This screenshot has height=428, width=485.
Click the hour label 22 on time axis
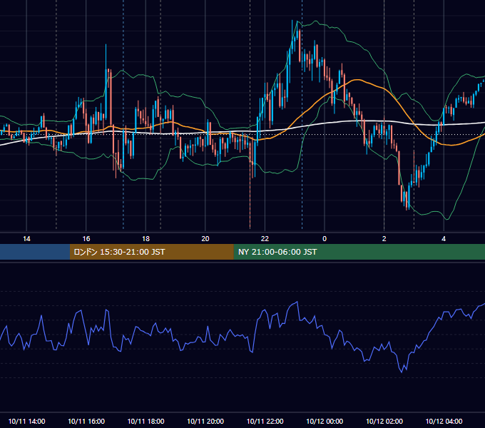265,239
